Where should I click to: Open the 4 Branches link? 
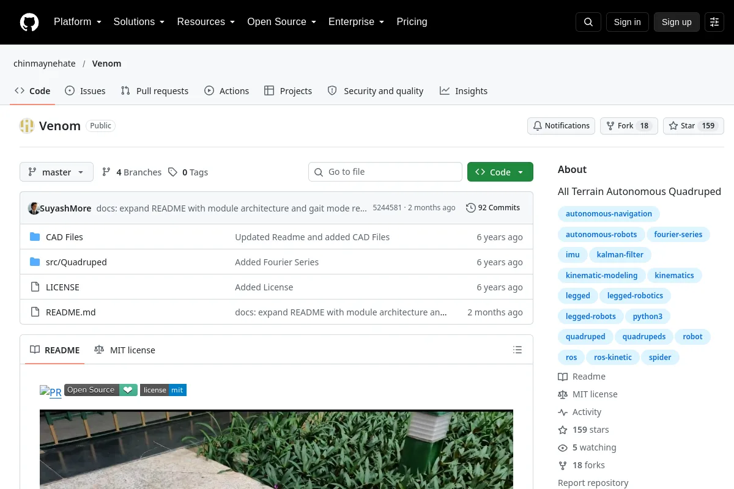tap(132, 172)
